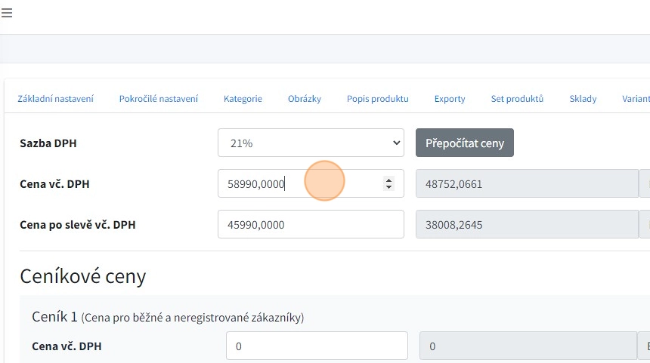Expand the Sazba DPH dropdown

[x=311, y=143]
